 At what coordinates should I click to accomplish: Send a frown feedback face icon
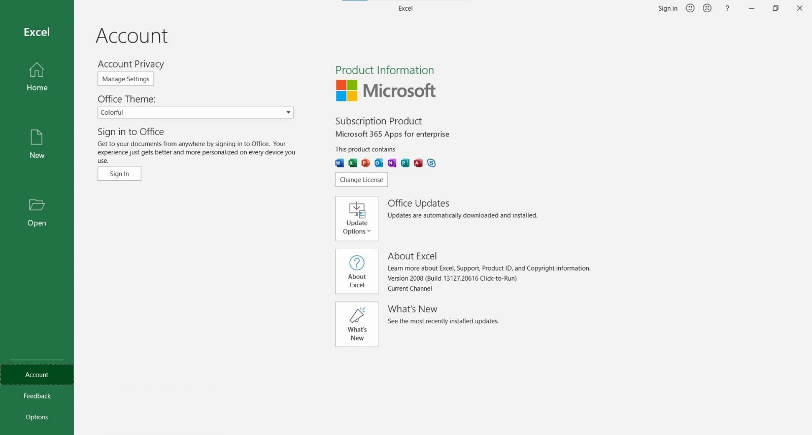[707, 8]
